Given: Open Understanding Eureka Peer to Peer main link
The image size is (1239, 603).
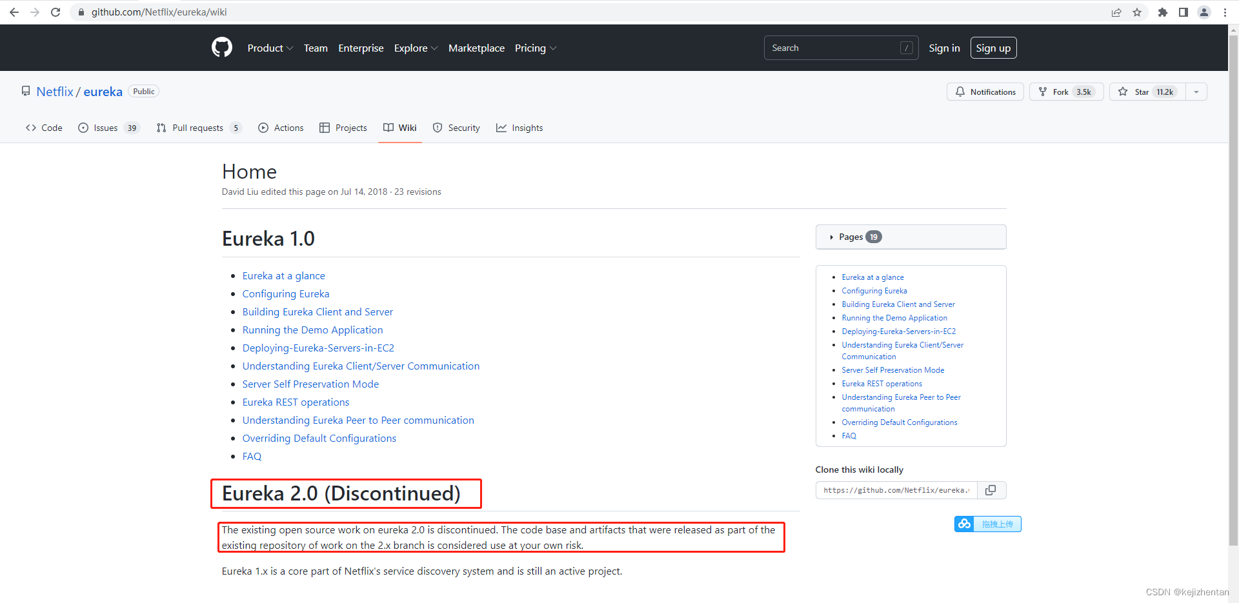Looking at the screenshot, I should coord(358,420).
